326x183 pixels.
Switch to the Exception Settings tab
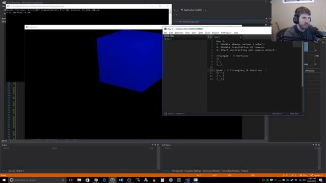193,171
